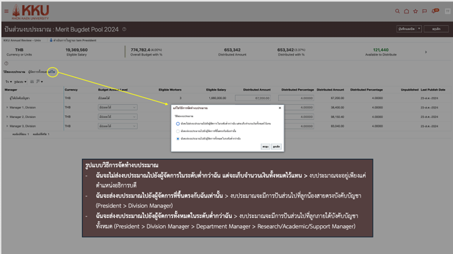Open the Format menu above table

pos(20,82)
